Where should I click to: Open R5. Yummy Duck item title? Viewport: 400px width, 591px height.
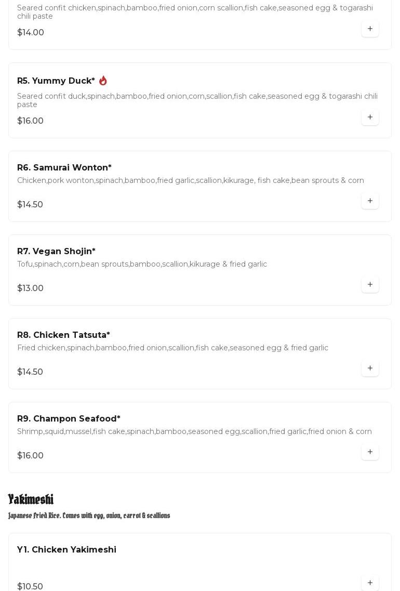click(x=56, y=81)
